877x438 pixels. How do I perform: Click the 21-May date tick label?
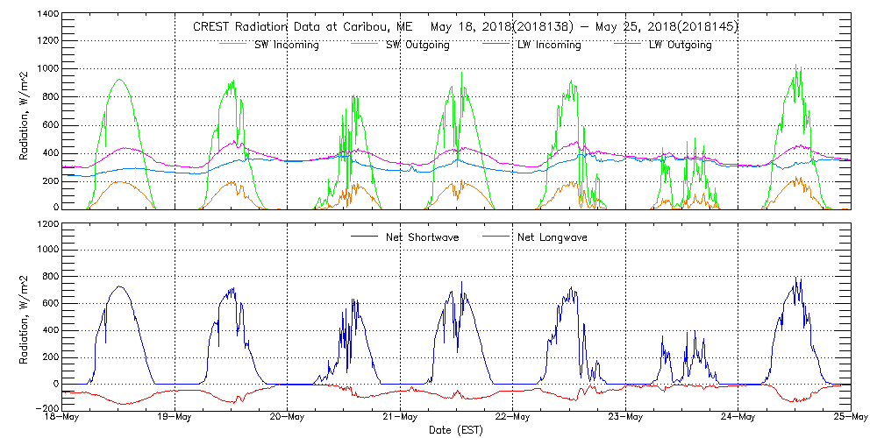(x=400, y=417)
